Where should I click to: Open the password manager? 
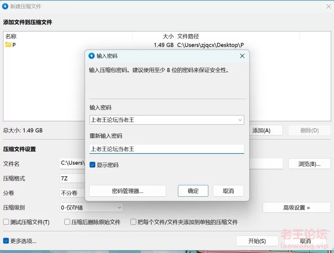(x=127, y=191)
